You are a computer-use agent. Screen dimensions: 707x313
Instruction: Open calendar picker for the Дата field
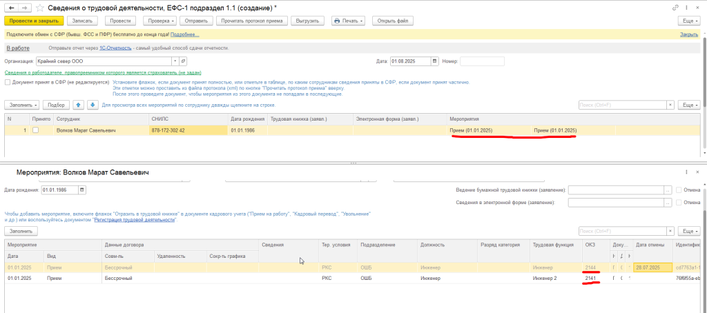(x=435, y=61)
